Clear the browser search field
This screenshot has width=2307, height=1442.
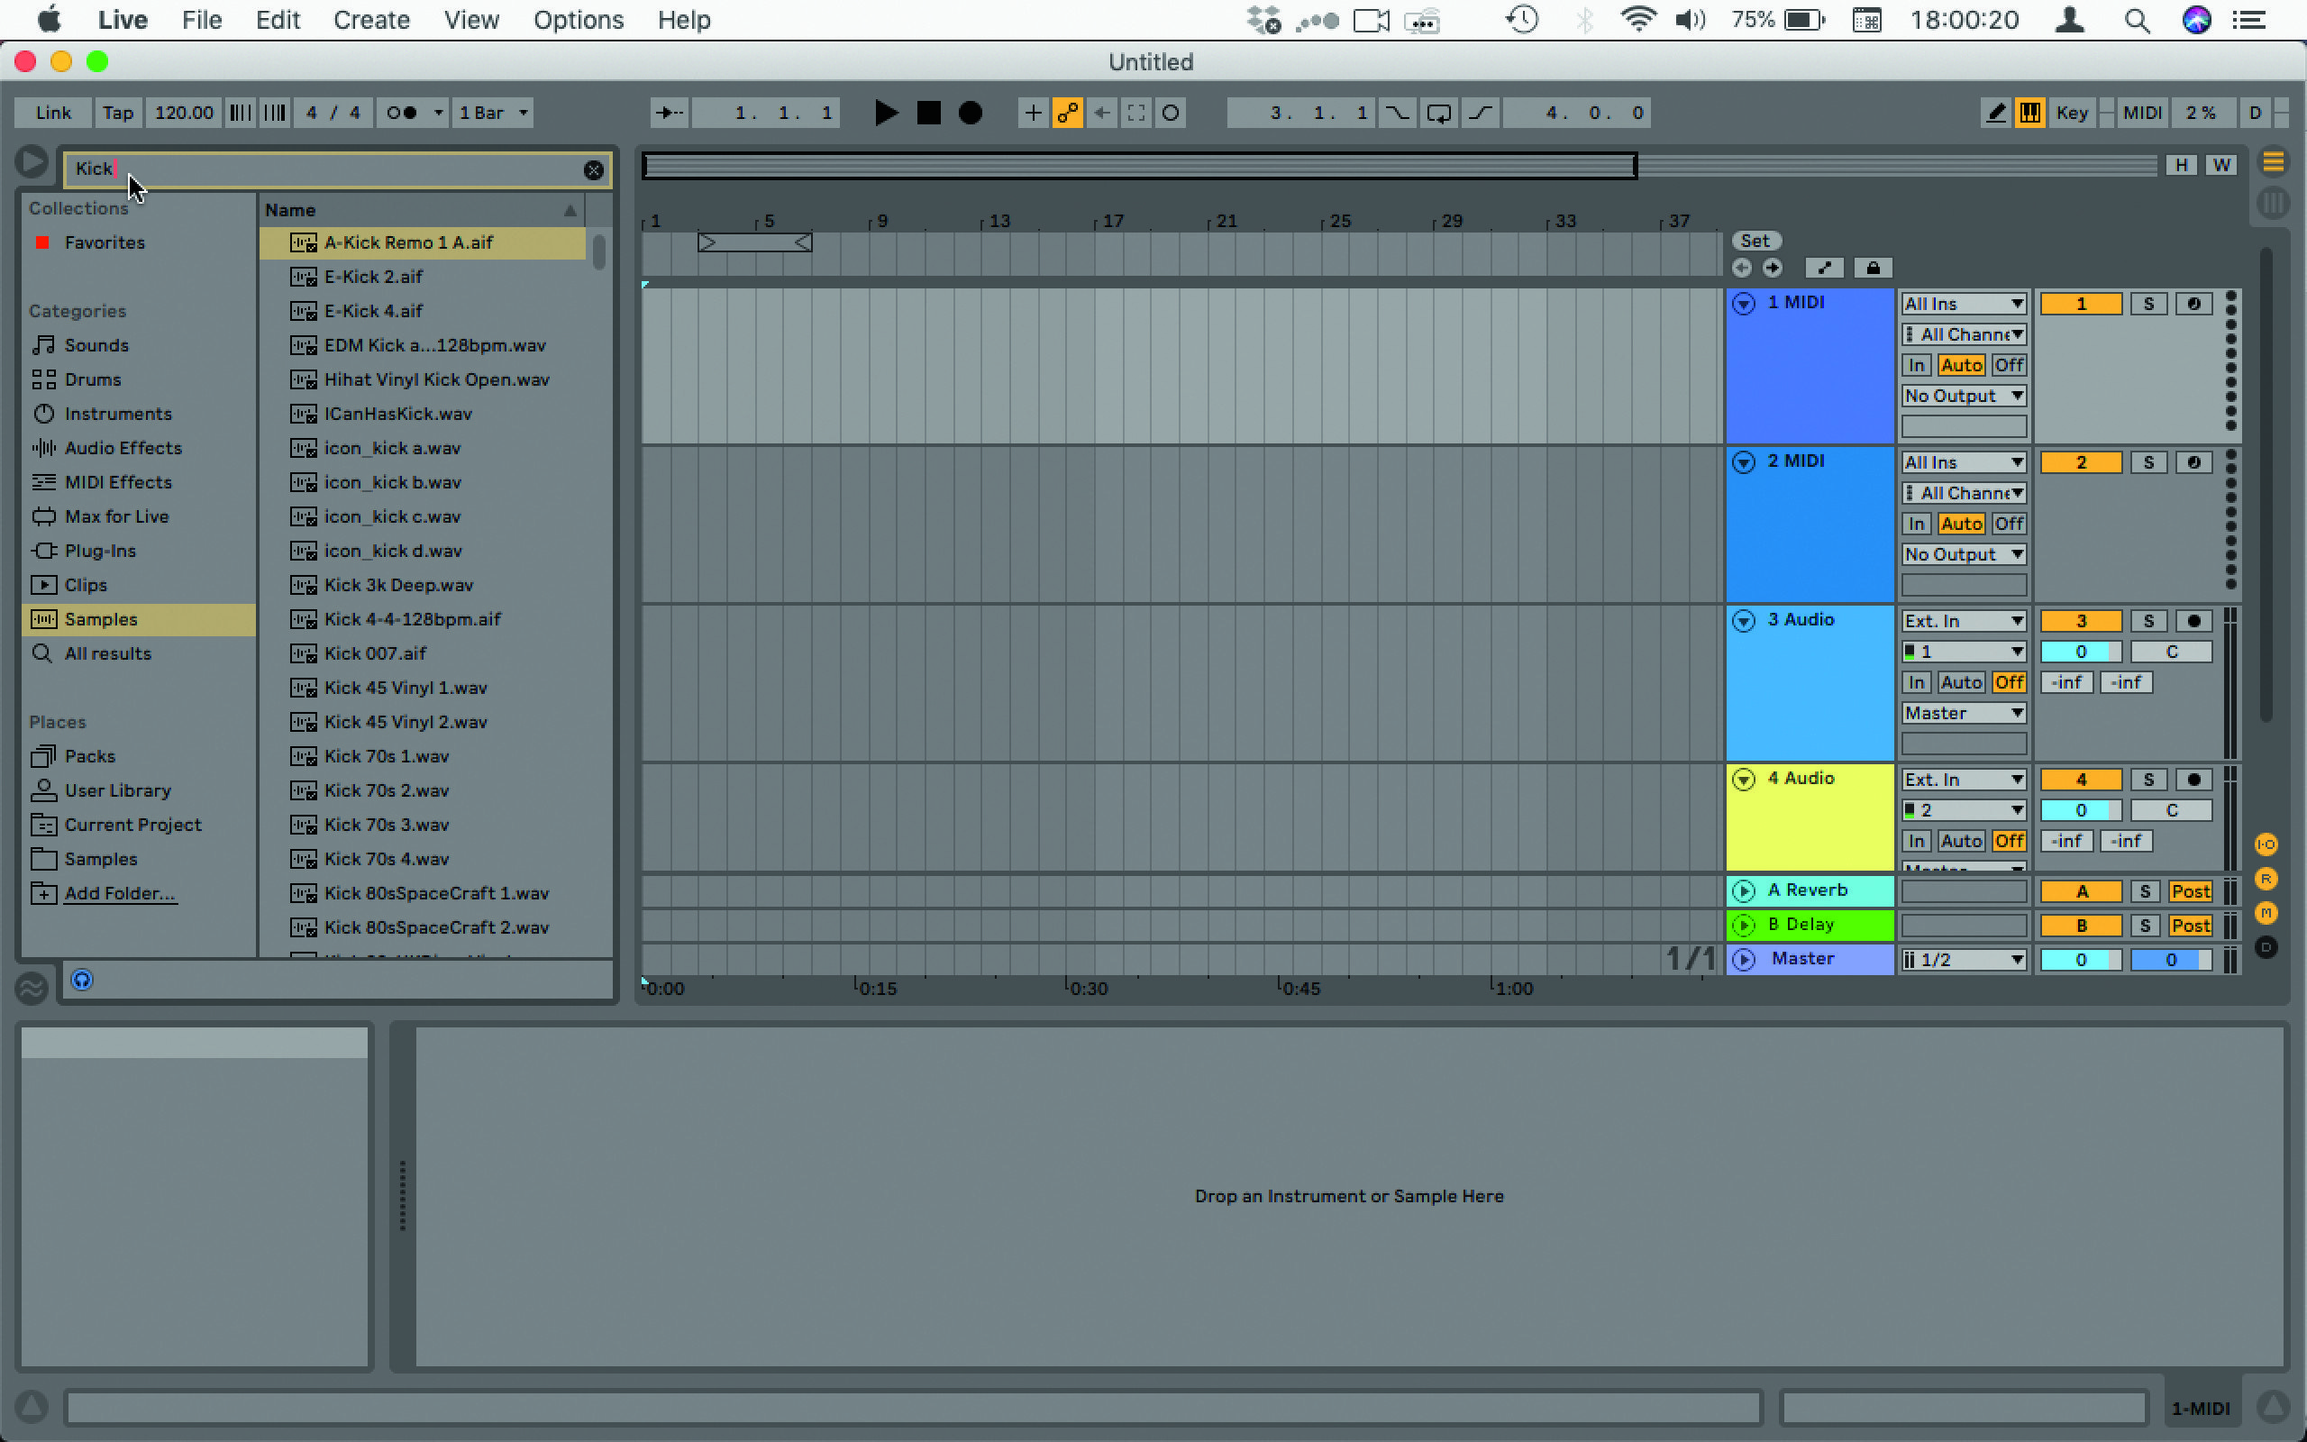[x=593, y=169]
